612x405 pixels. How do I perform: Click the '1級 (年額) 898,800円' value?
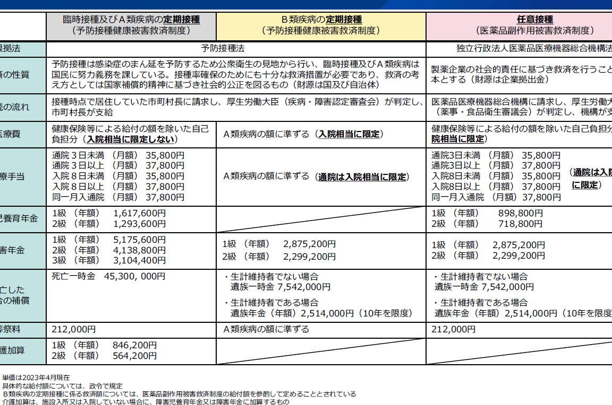[x=487, y=213]
